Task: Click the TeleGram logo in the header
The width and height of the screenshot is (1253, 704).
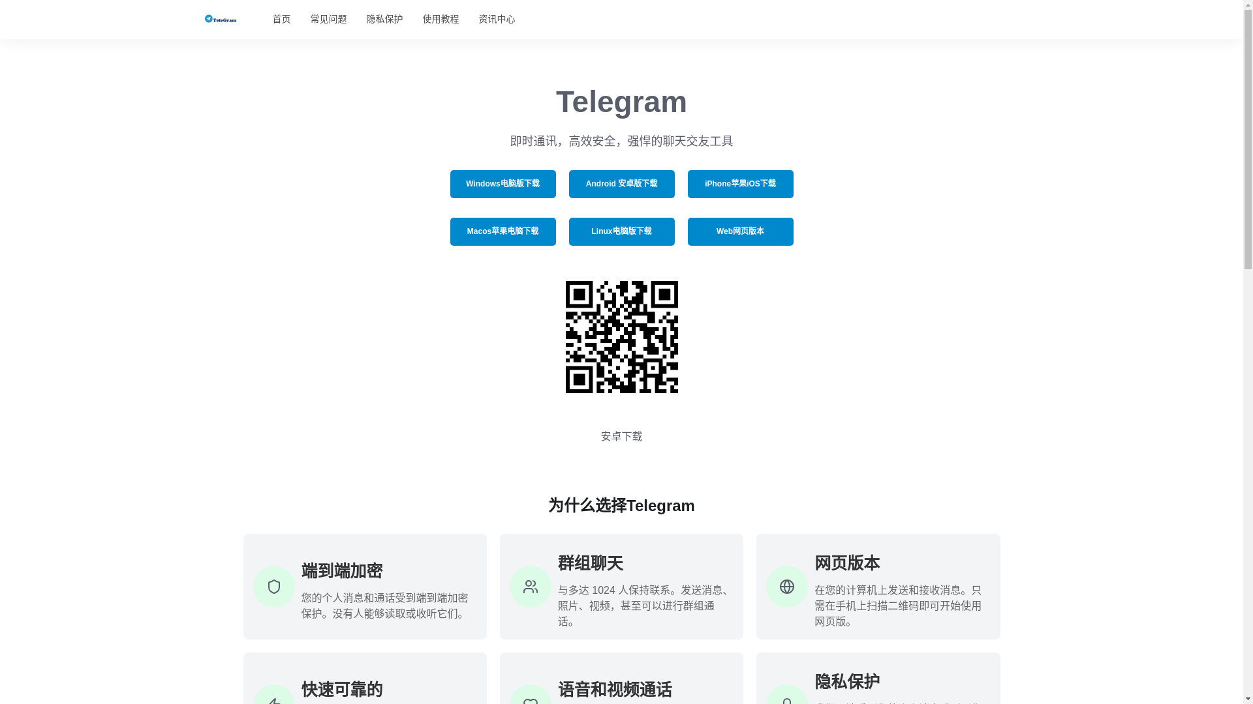Action: tap(221, 19)
